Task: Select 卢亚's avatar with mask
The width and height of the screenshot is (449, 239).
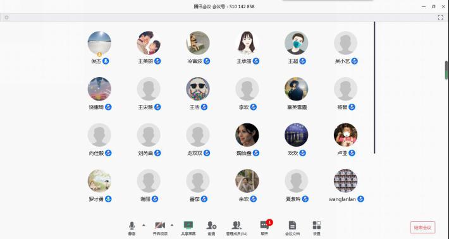Action: tap(346, 135)
